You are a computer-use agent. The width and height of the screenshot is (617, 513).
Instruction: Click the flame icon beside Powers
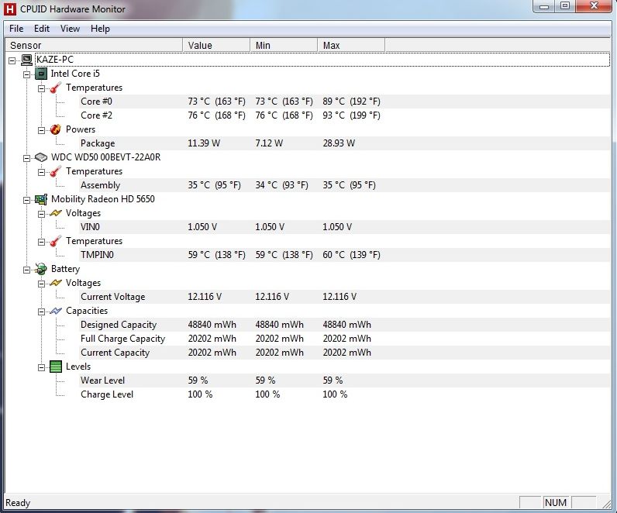pyautogui.click(x=56, y=129)
